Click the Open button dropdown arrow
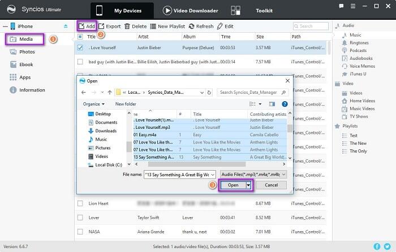 pyautogui.click(x=248, y=185)
